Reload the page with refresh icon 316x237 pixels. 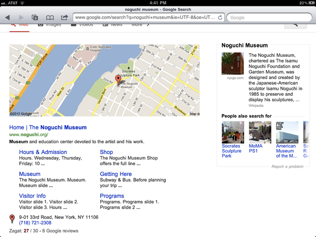(x=220, y=18)
